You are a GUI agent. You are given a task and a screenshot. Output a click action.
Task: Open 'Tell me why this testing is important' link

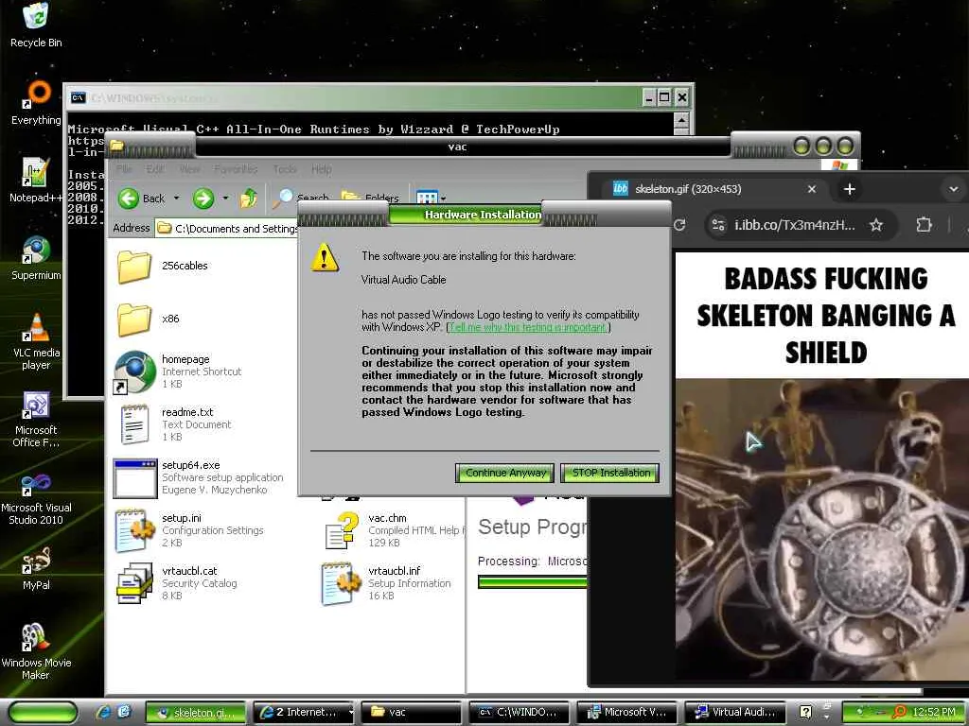528,327
